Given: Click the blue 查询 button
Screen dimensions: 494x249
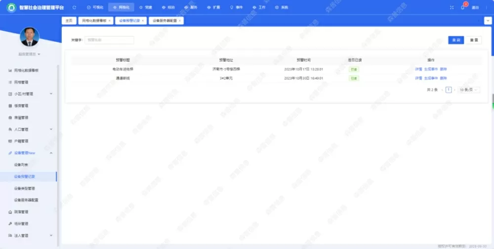Looking at the screenshot, I should coord(456,40).
